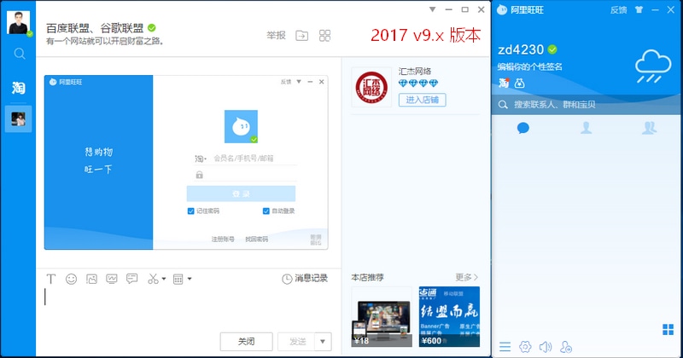Open the apps grid icon in chat header
This screenshot has width=683, height=358.
[325, 36]
